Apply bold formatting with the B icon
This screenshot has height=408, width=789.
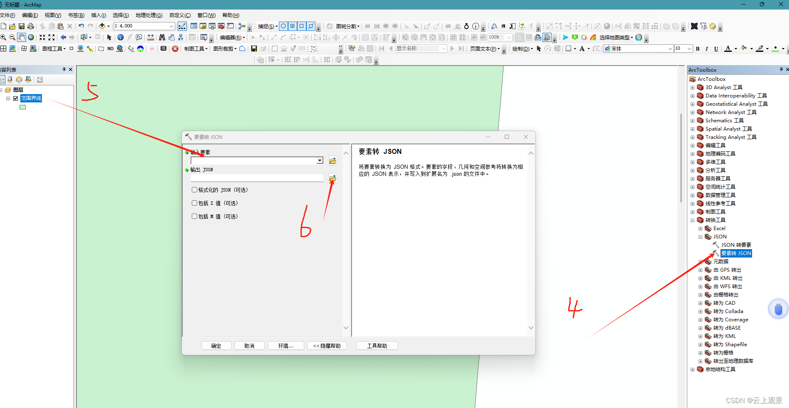point(698,49)
